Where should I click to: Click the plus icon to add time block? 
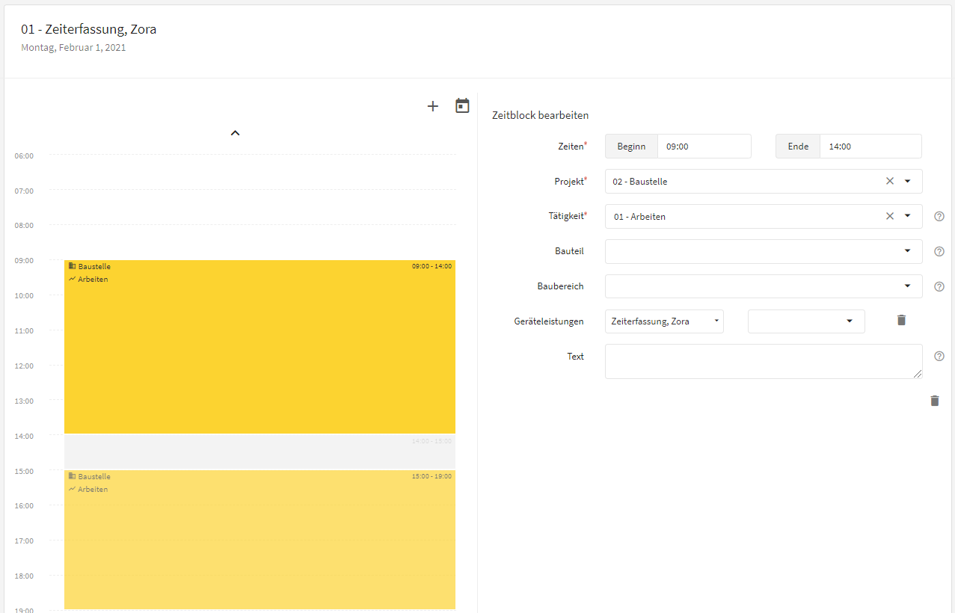pyautogui.click(x=432, y=106)
